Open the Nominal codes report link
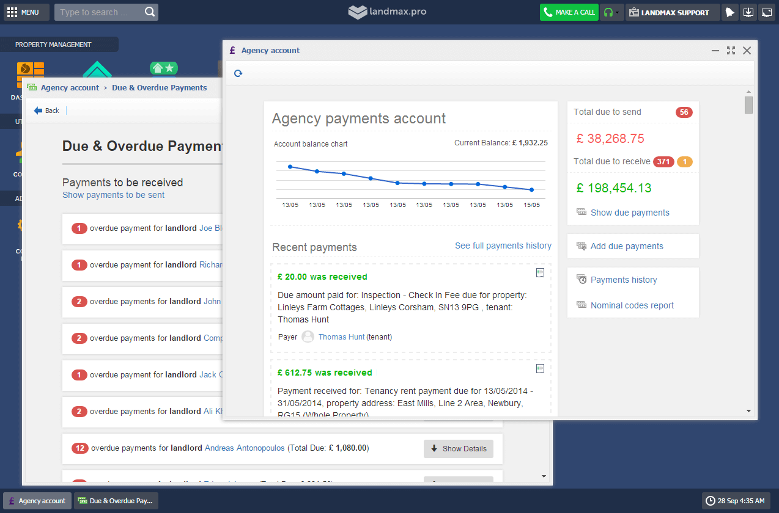This screenshot has width=779, height=513. (x=632, y=305)
